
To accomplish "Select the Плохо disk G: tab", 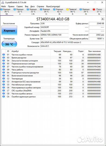I will coord(99,12).
